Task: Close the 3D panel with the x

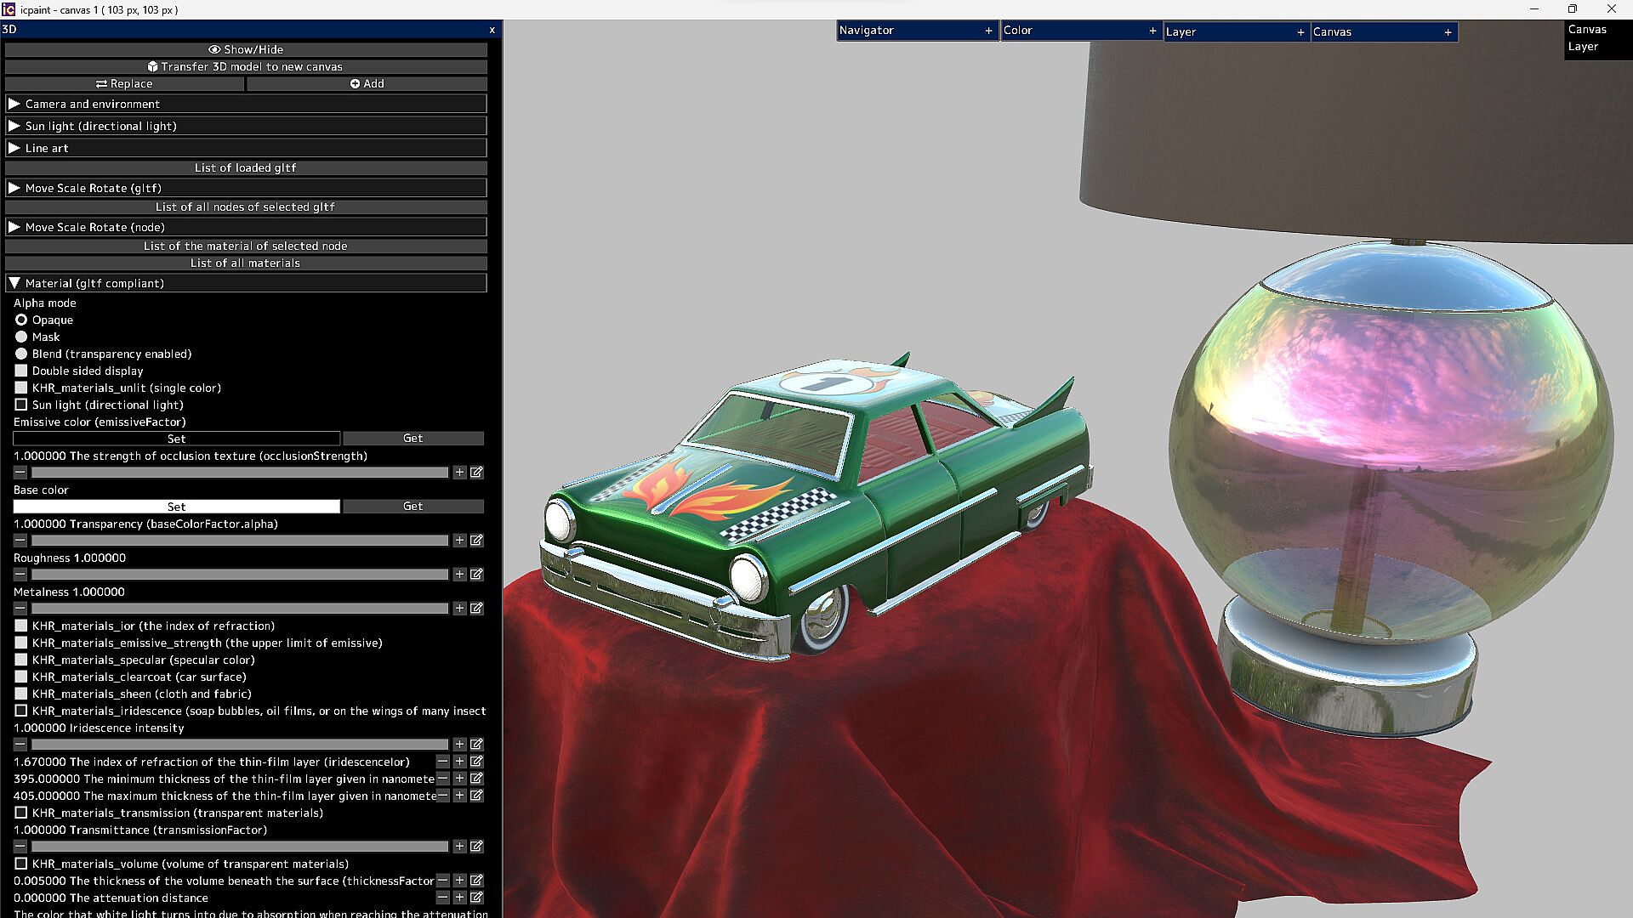Action: tap(492, 30)
